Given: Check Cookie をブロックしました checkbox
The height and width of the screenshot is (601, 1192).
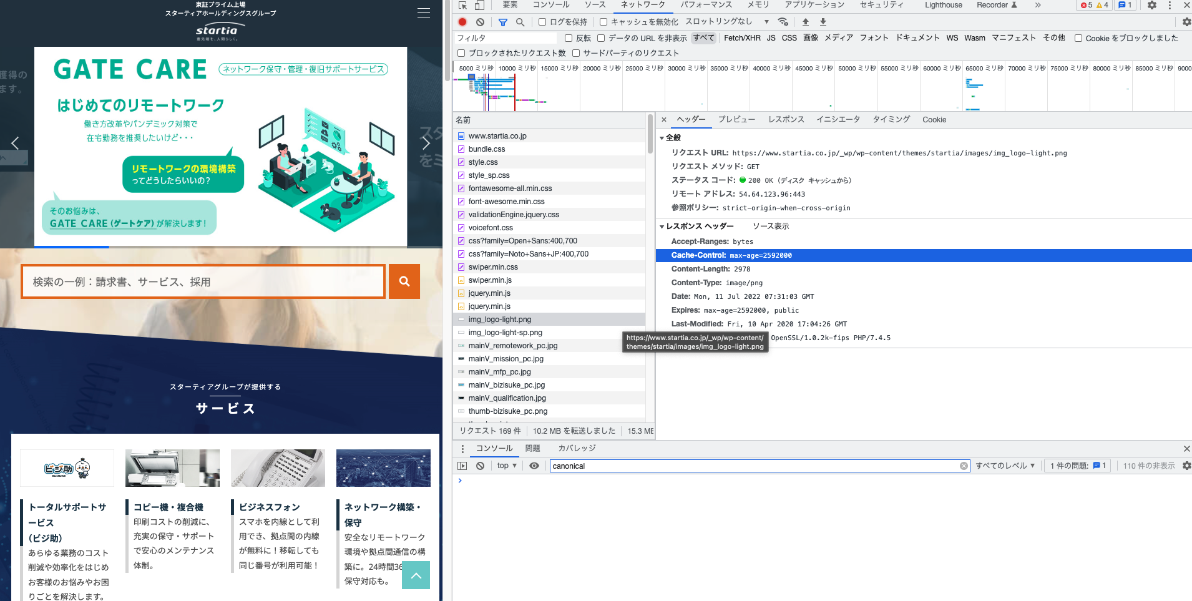Looking at the screenshot, I should pos(1078,38).
